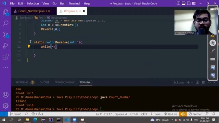Screen dimensions: 219x123
Task: Open Microsoft Edge from taskbar
Action: (x=35, y=120)
